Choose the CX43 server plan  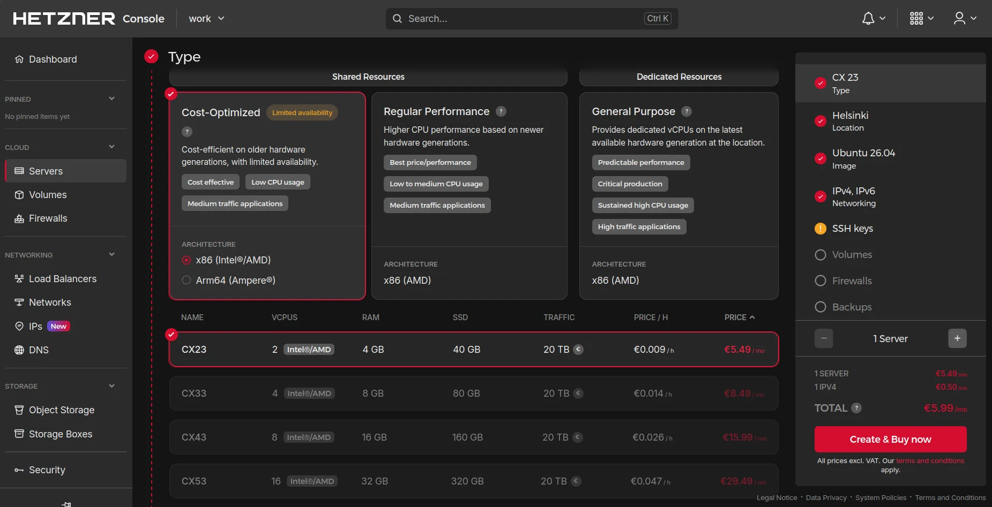(474, 437)
